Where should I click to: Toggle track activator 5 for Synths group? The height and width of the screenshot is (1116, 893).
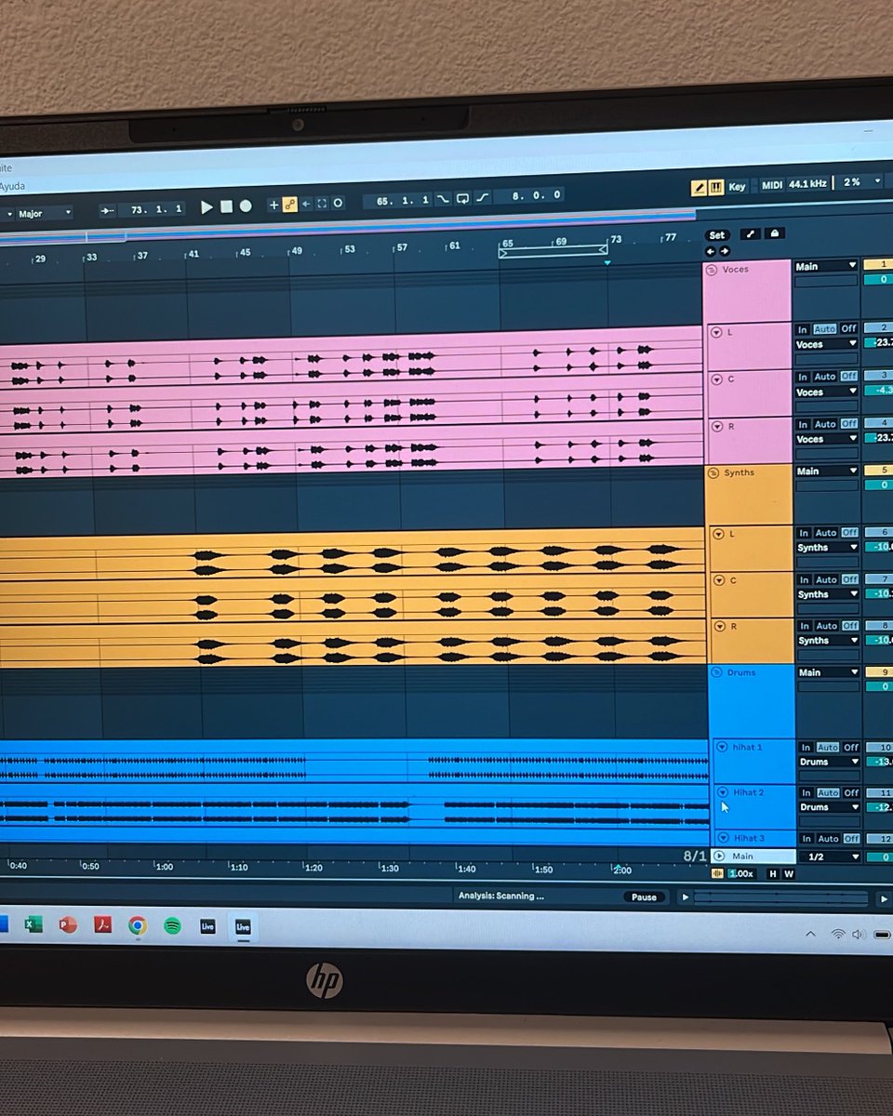pos(879,470)
